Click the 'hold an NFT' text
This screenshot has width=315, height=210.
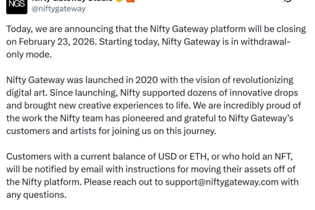[x=266, y=157]
